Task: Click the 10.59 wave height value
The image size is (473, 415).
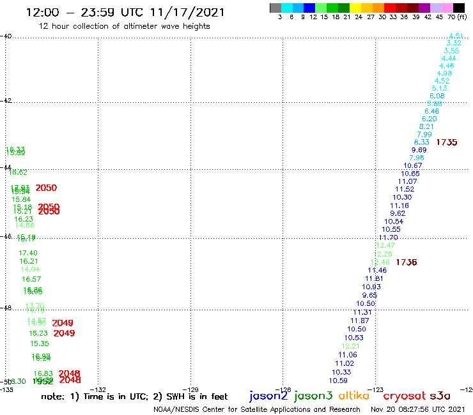Action: tap(338, 381)
